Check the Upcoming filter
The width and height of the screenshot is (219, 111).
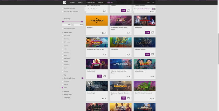62,39
